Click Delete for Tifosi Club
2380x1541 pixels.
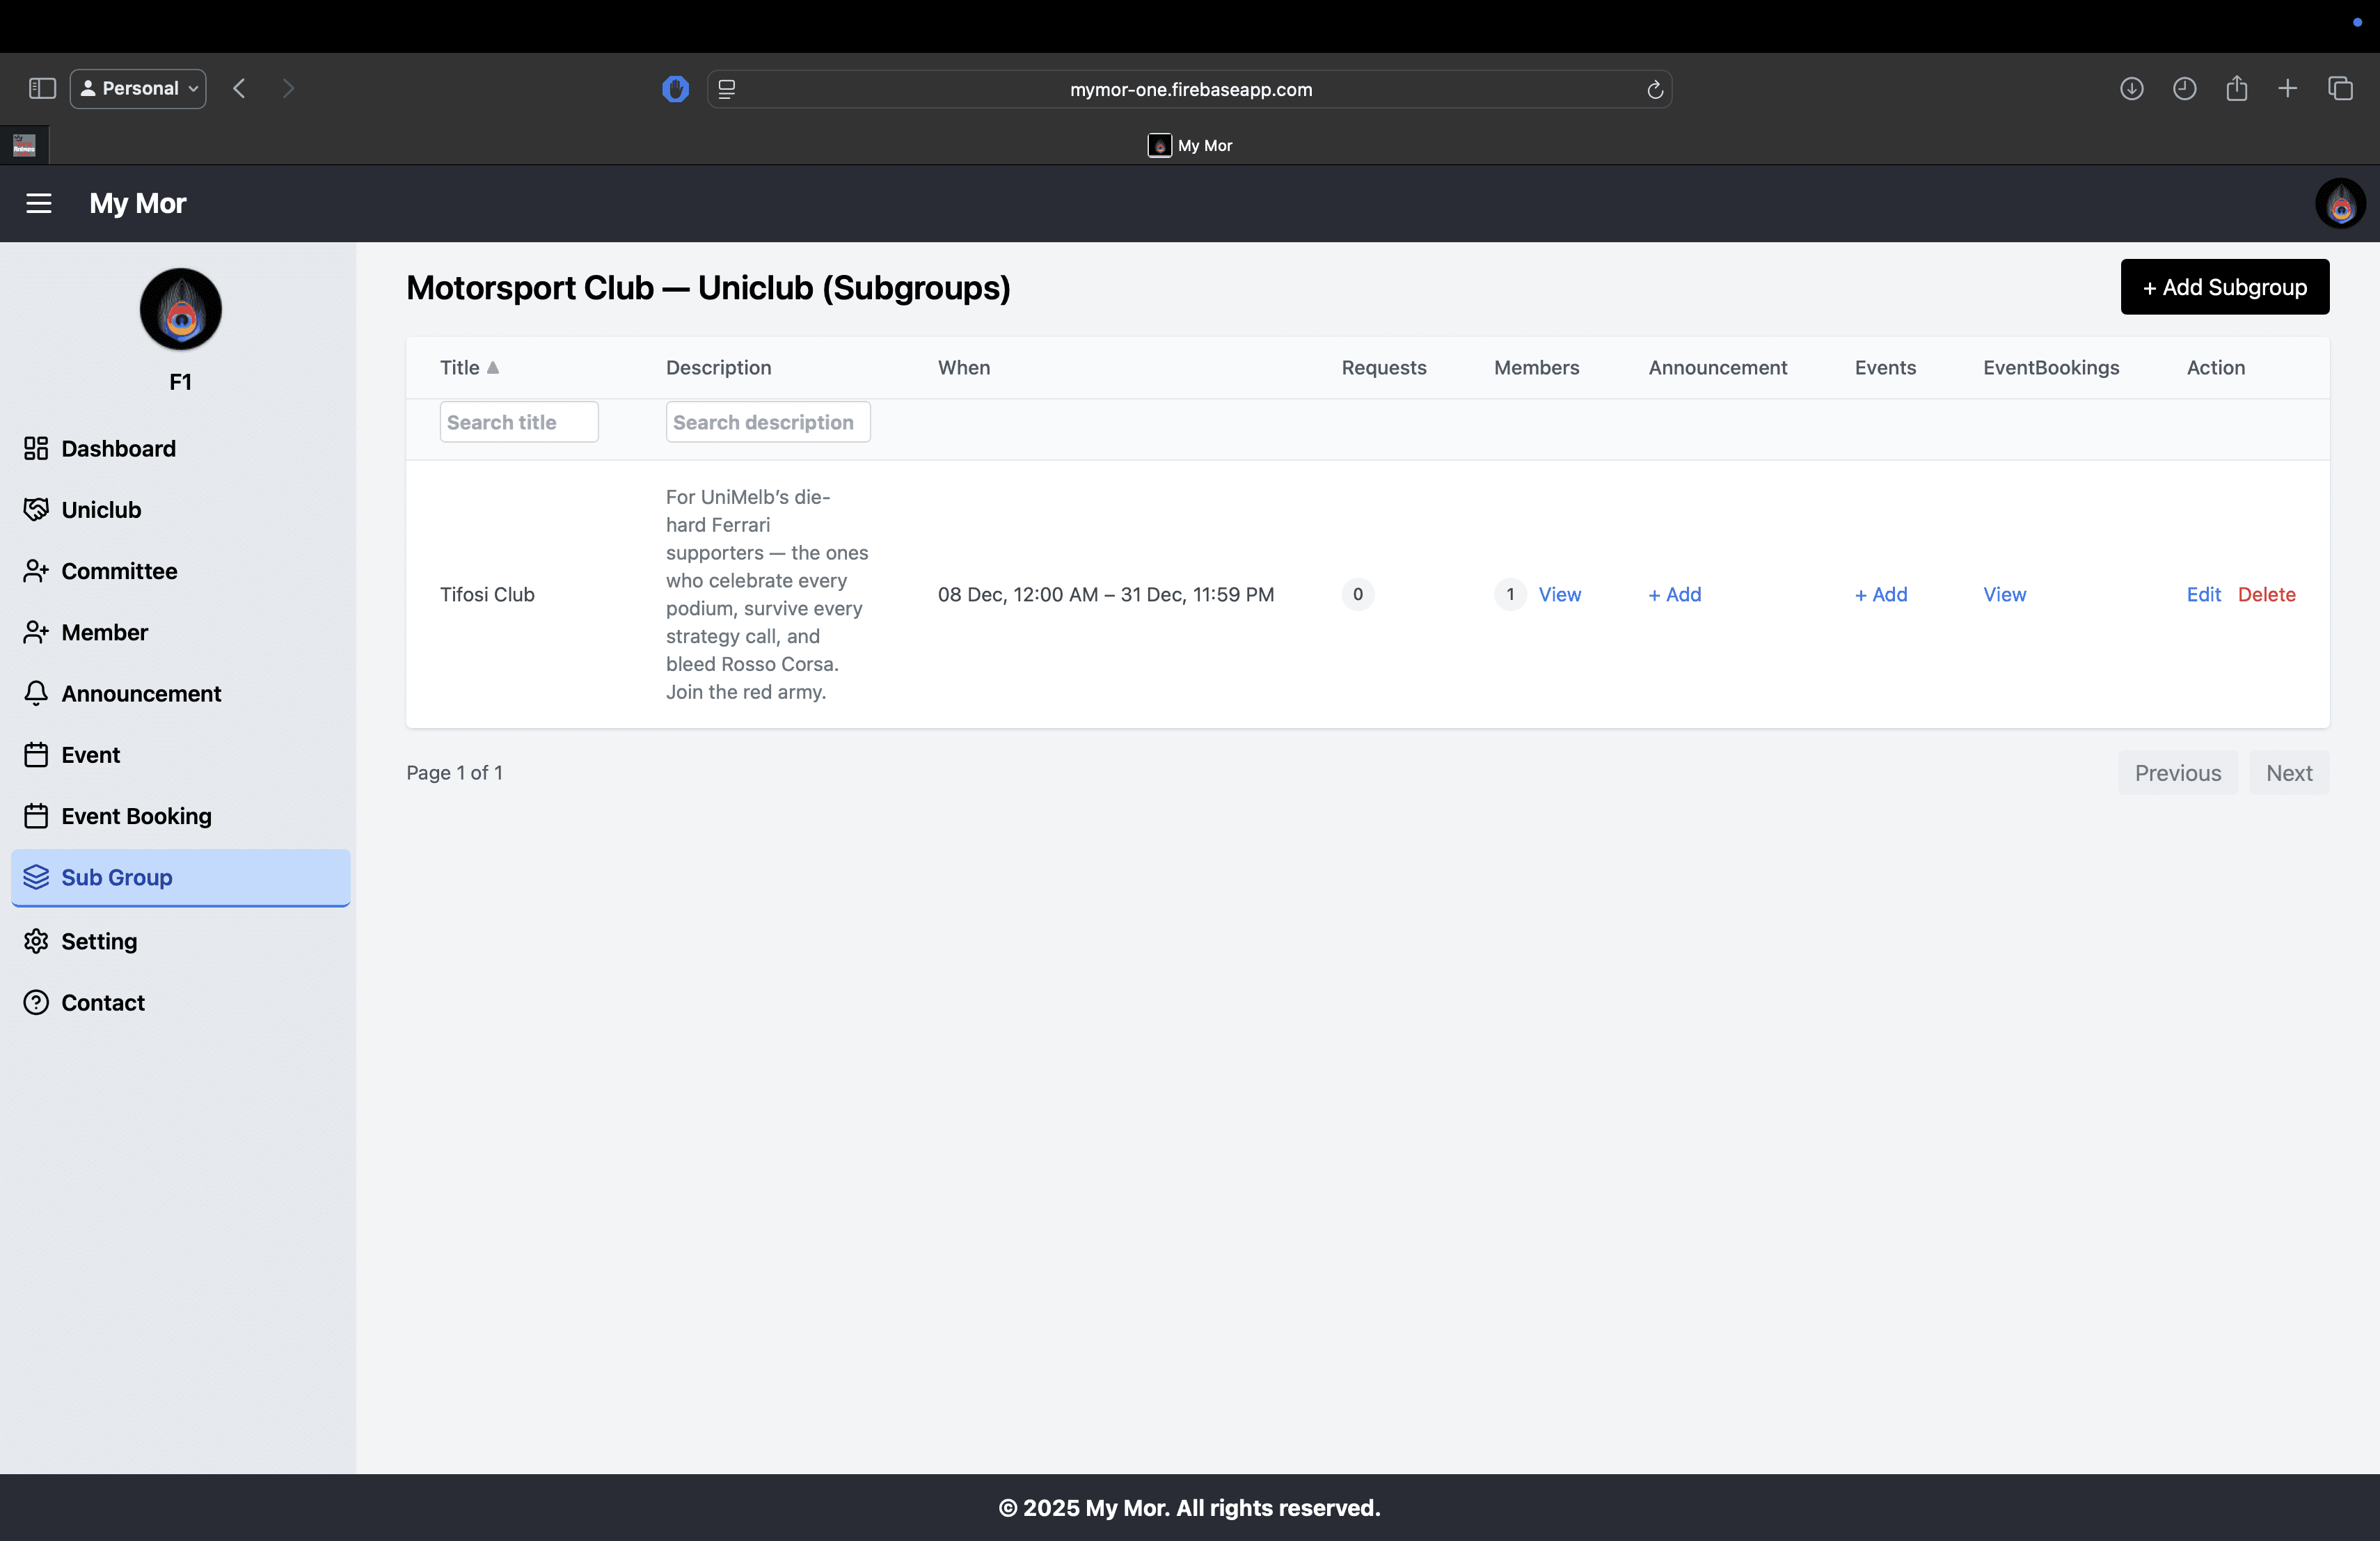[x=2266, y=594]
